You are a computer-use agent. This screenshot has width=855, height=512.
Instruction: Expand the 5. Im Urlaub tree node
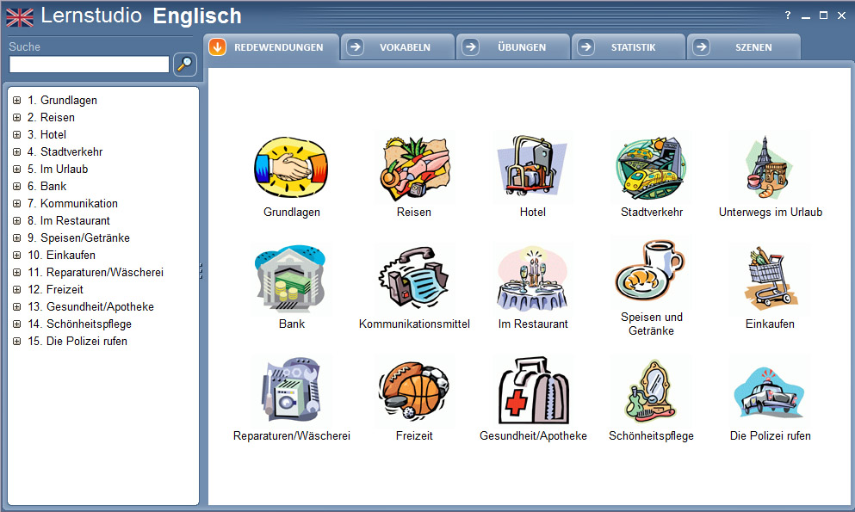coord(17,169)
